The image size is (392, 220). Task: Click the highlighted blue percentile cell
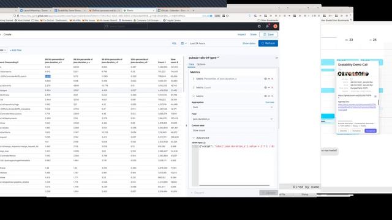click(x=48, y=76)
